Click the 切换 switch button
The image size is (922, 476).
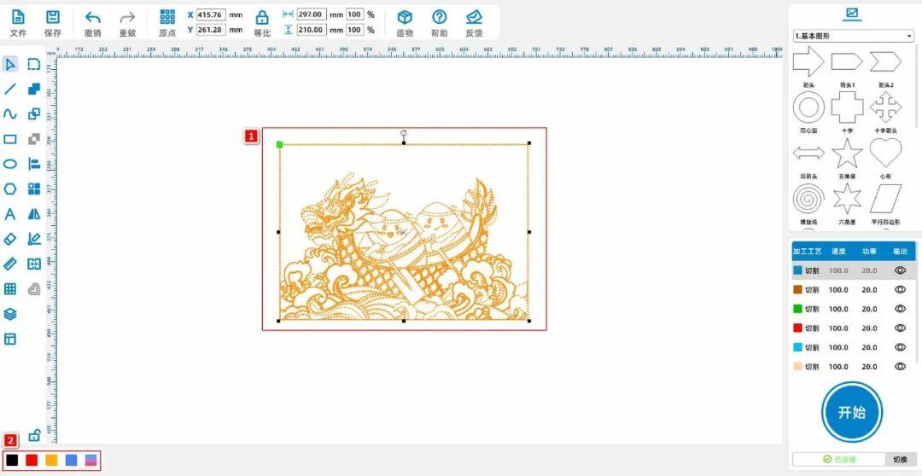point(900,459)
